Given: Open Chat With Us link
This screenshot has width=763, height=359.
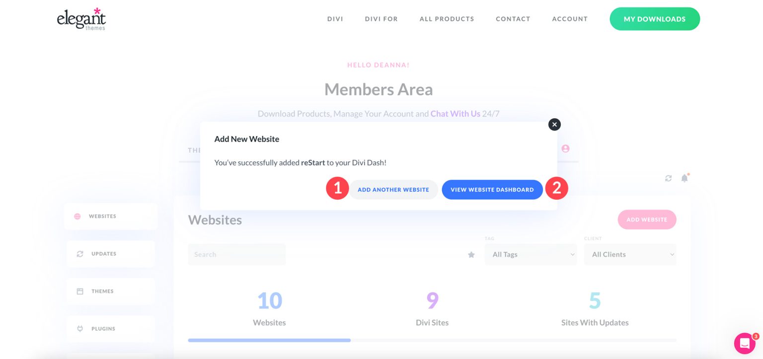Looking at the screenshot, I should [455, 113].
